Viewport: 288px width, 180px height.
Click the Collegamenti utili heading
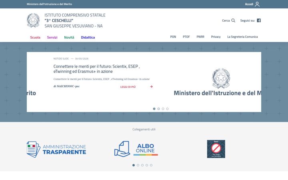[144, 129]
